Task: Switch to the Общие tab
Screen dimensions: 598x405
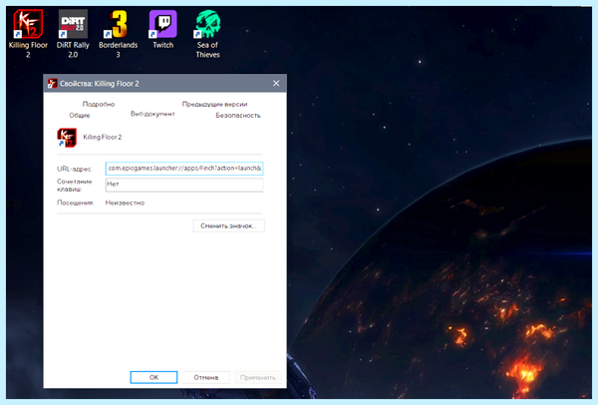Action: [x=80, y=115]
